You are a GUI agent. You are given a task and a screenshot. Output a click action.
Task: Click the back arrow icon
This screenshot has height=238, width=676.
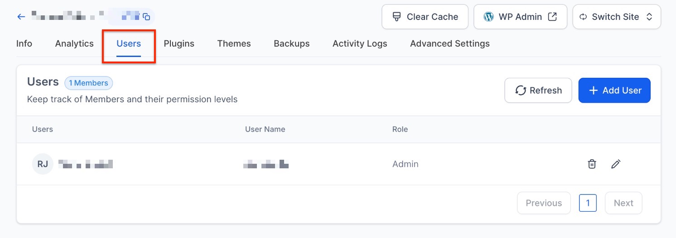pyautogui.click(x=21, y=17)
